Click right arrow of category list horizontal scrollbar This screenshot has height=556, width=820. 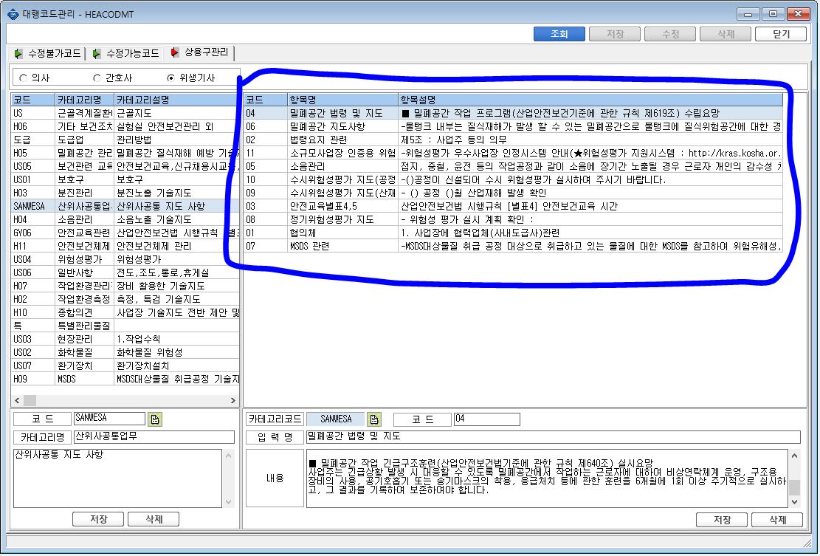233,401
